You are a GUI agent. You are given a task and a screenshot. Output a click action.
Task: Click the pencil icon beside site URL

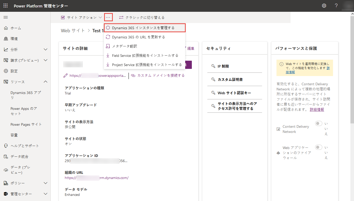[66, 76]
